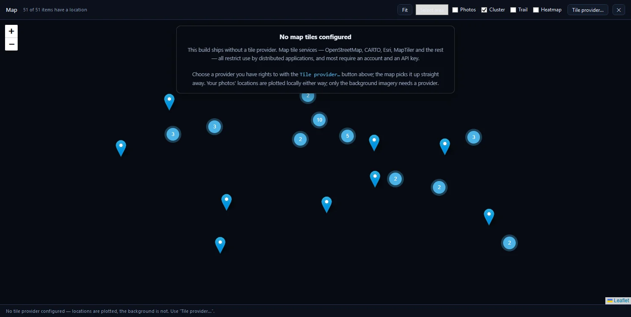Open the 2 cluster touching a pin on its left

click(x=395, y=179)
